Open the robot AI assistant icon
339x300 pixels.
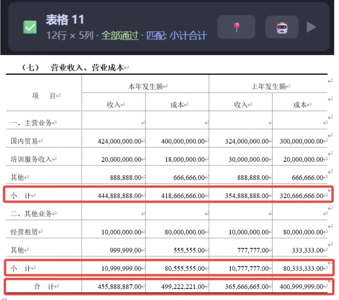(282, 27)
